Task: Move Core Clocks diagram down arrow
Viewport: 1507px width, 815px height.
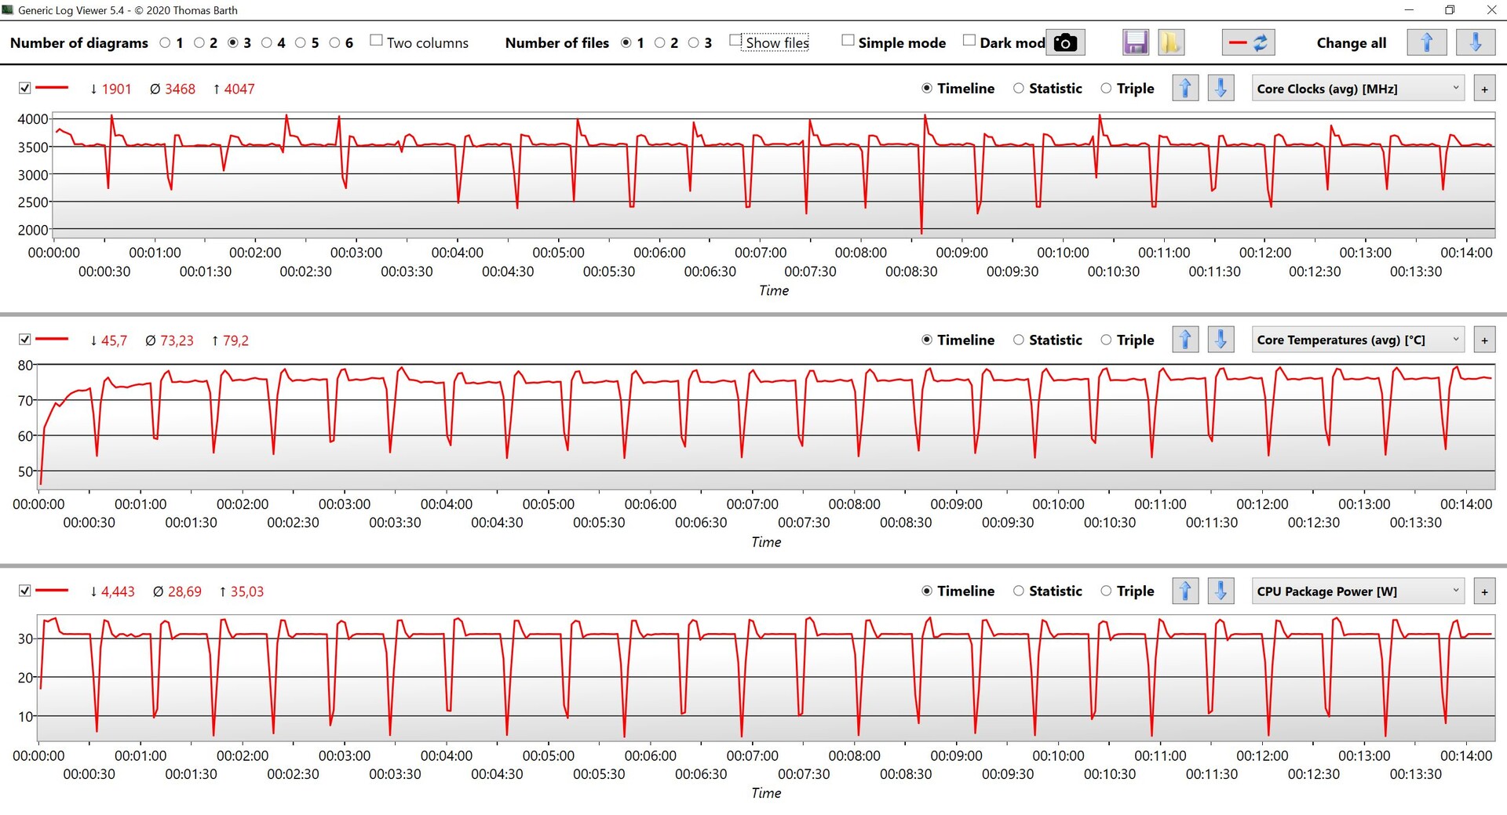Action: tap(1221, 89)
